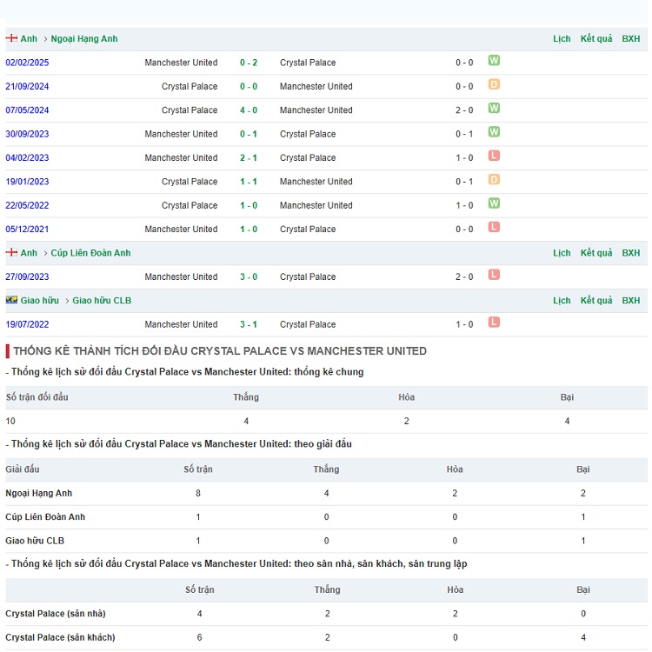Open the Cúp Liên Đoàn Anh competition link
Screen dimensions: 652x652
pyautogui.click(x=90, y=253)
